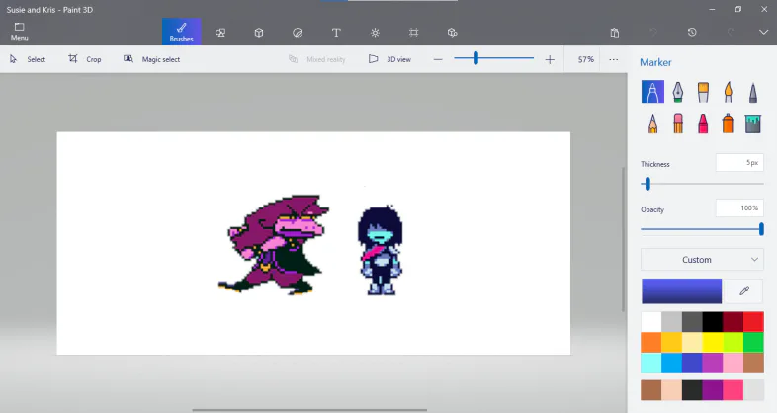Pick the light cyan color swatch
Viewport: 777px width, 413px height.
pyautogui.click(x=651, y=363)
